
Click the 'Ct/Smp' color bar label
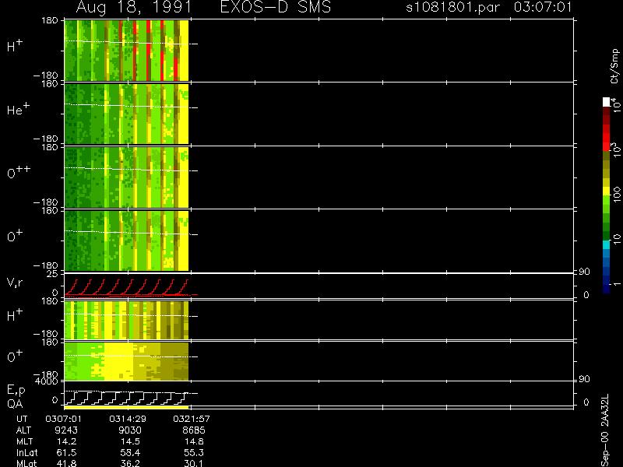click(x=615, y=66)
